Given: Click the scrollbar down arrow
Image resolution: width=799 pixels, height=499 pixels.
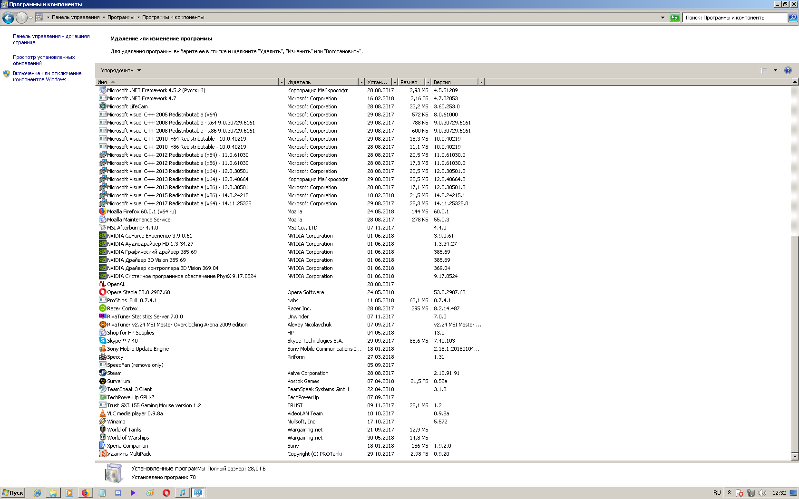Looking at the screenshot, I should point(795,457).
